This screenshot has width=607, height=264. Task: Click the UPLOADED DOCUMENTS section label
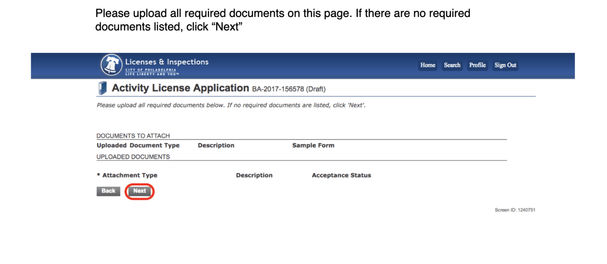(x=133, y=156)
